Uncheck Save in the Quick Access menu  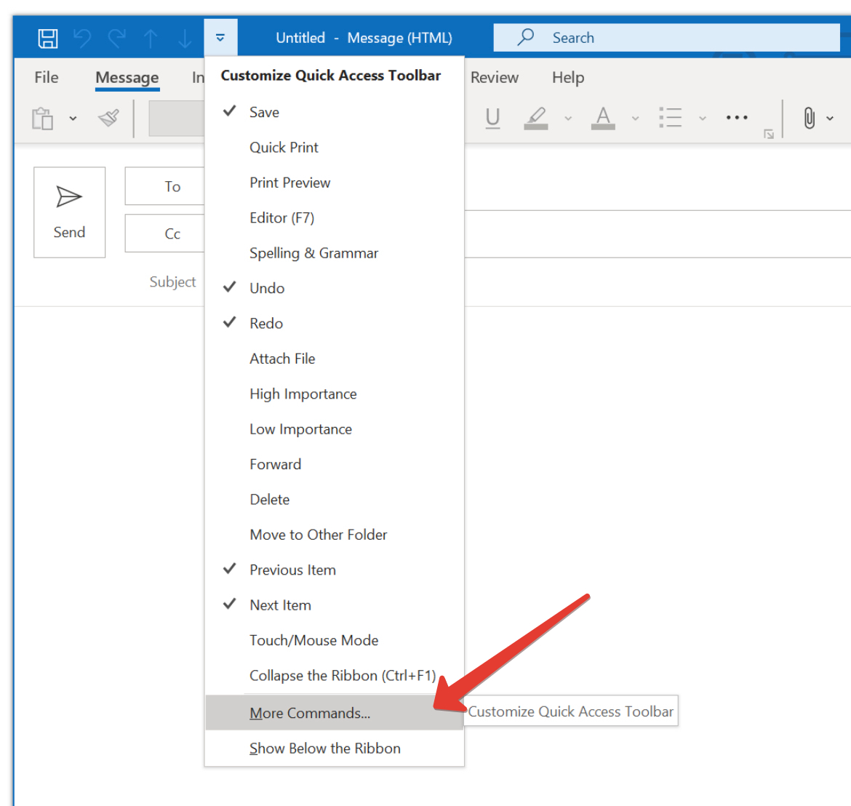coord(264,112)
